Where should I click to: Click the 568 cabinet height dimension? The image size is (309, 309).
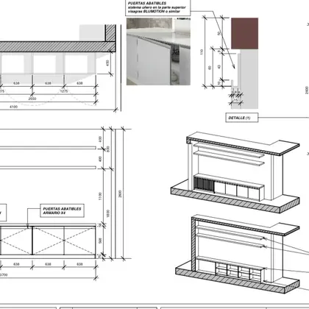[100, 241]
